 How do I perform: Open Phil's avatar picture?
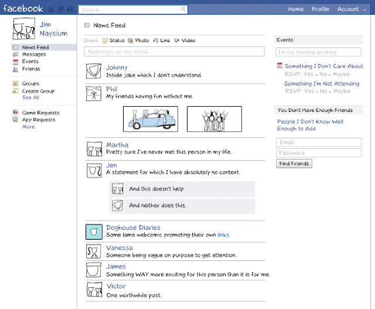click(x=94, y=93)
